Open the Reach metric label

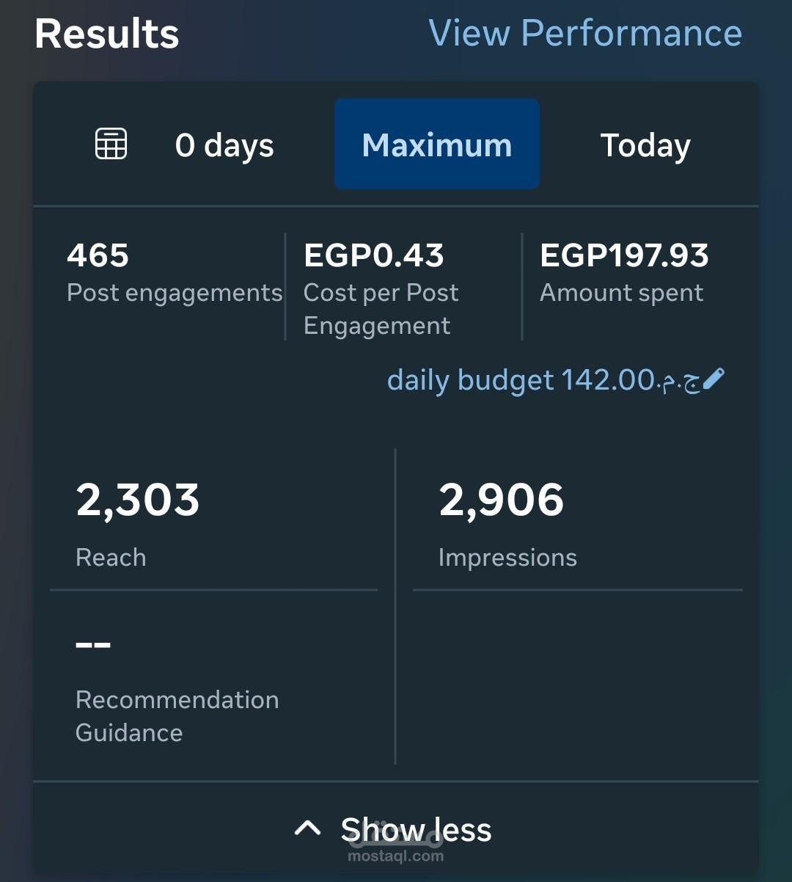111,558
